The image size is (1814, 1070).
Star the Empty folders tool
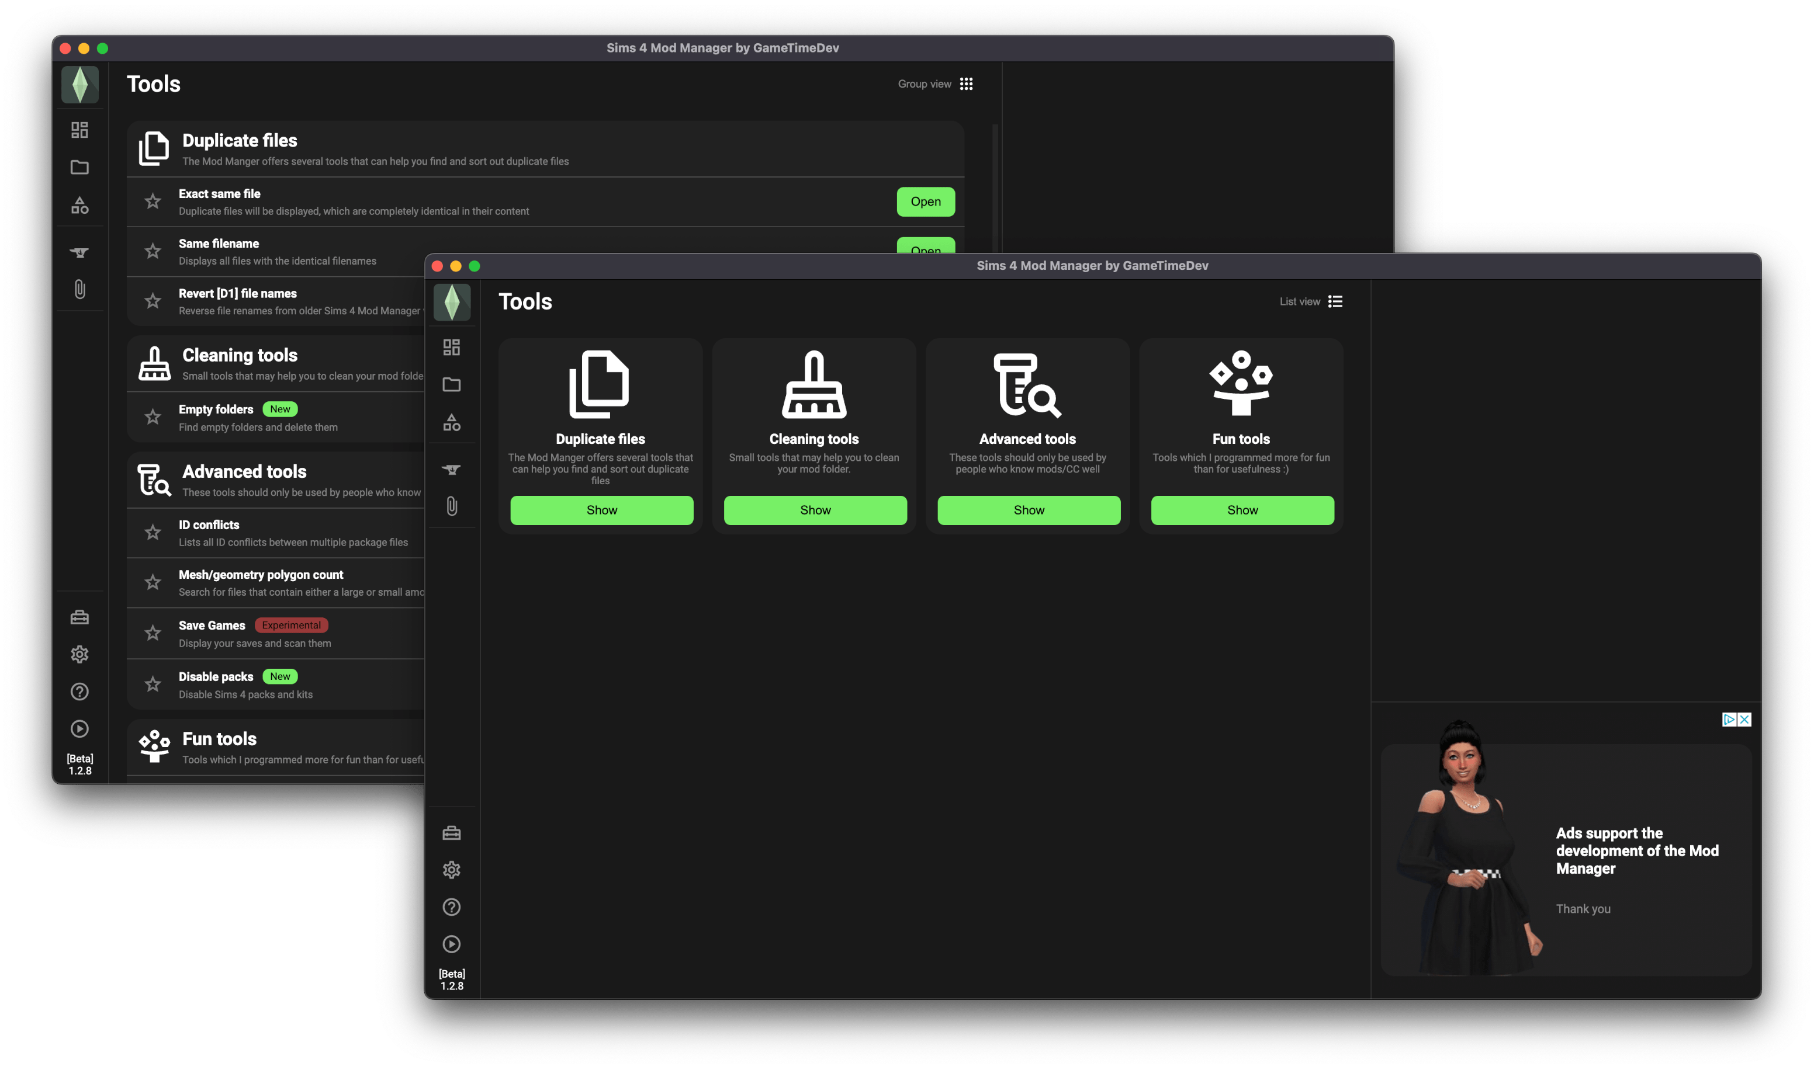click(152, 417)
